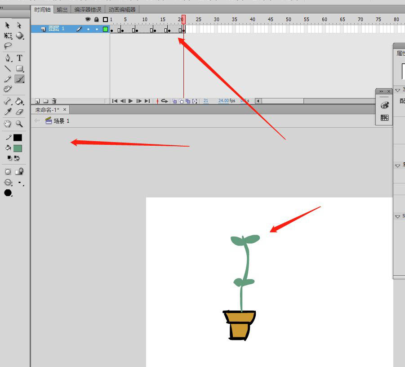Click the playhead marker at frame 21

(x=183, y=20)
